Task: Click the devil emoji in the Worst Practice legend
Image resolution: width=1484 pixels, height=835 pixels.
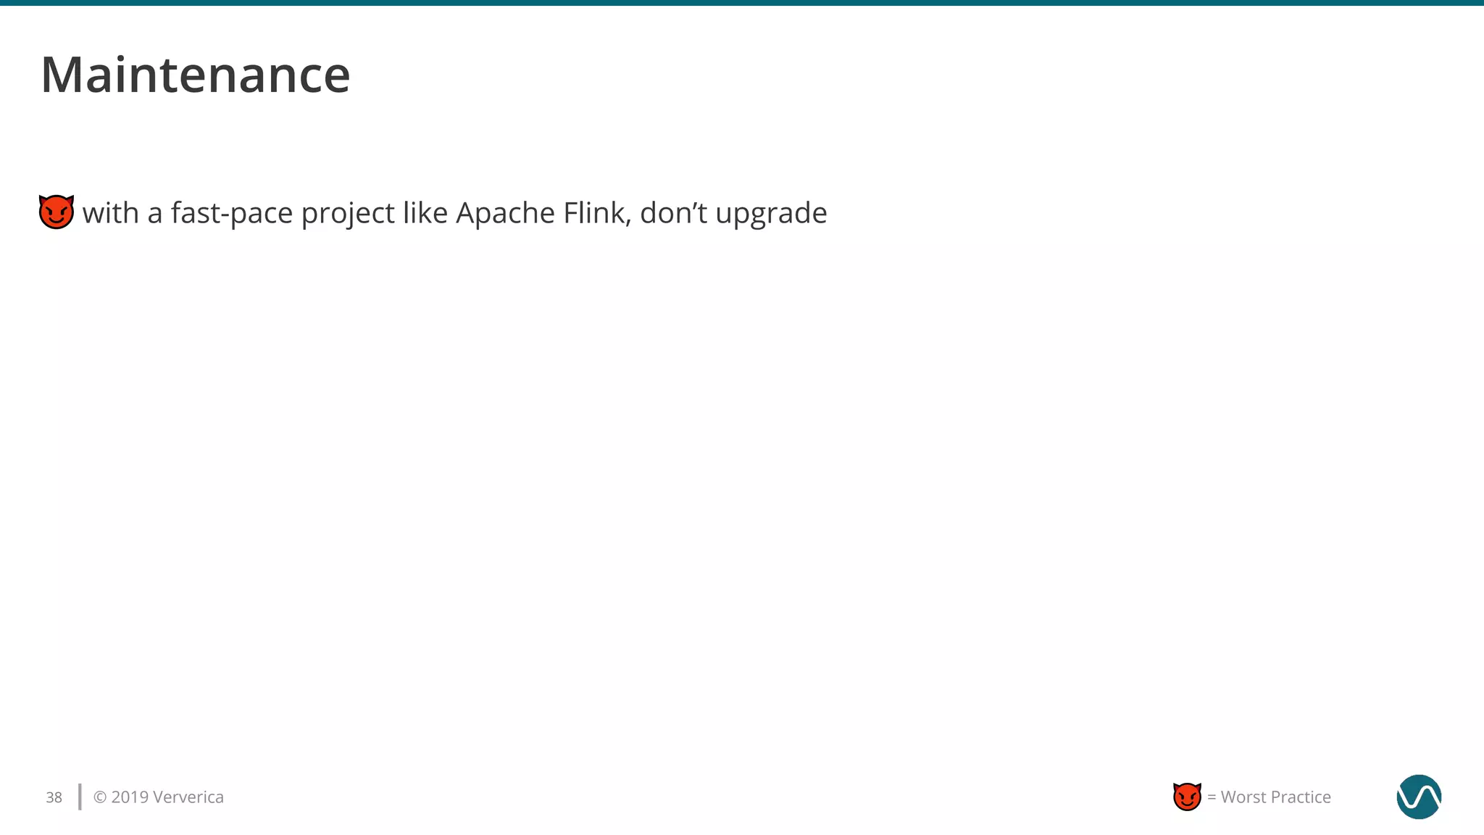Action: [1187, 797]
